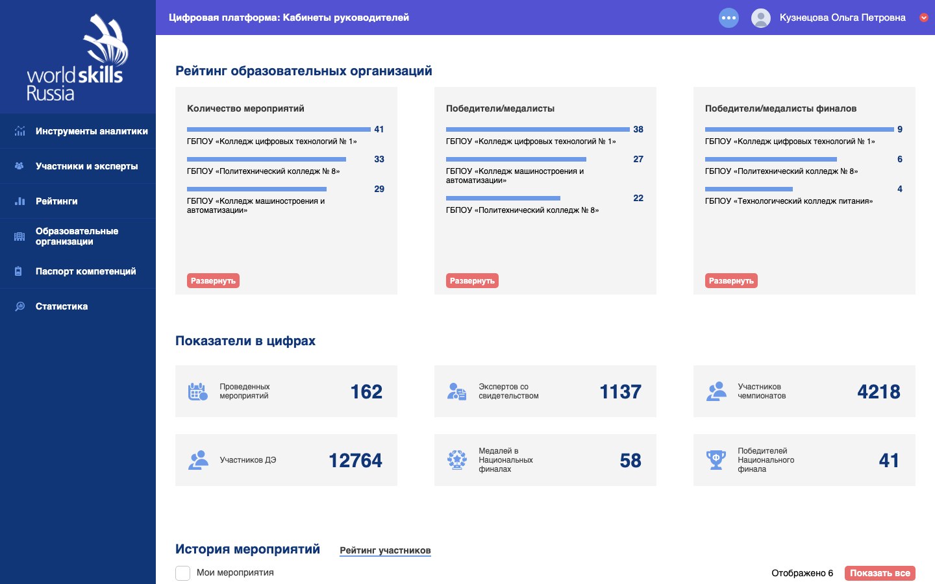Viewport: 935px width, 584px height.
Task: Open the three-dots menu in the header
Action: (729, 18)
